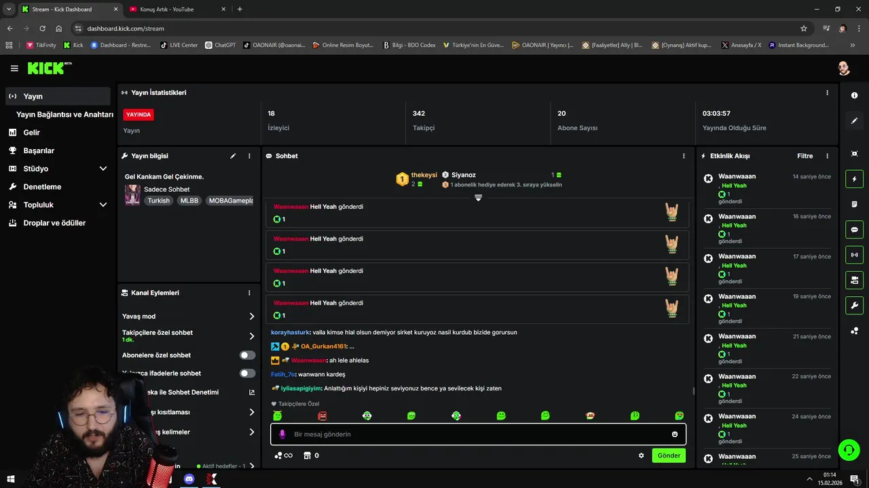The image size is (869, 488).
Task: Open the ChatGPT bookmark
Action: 221,45
